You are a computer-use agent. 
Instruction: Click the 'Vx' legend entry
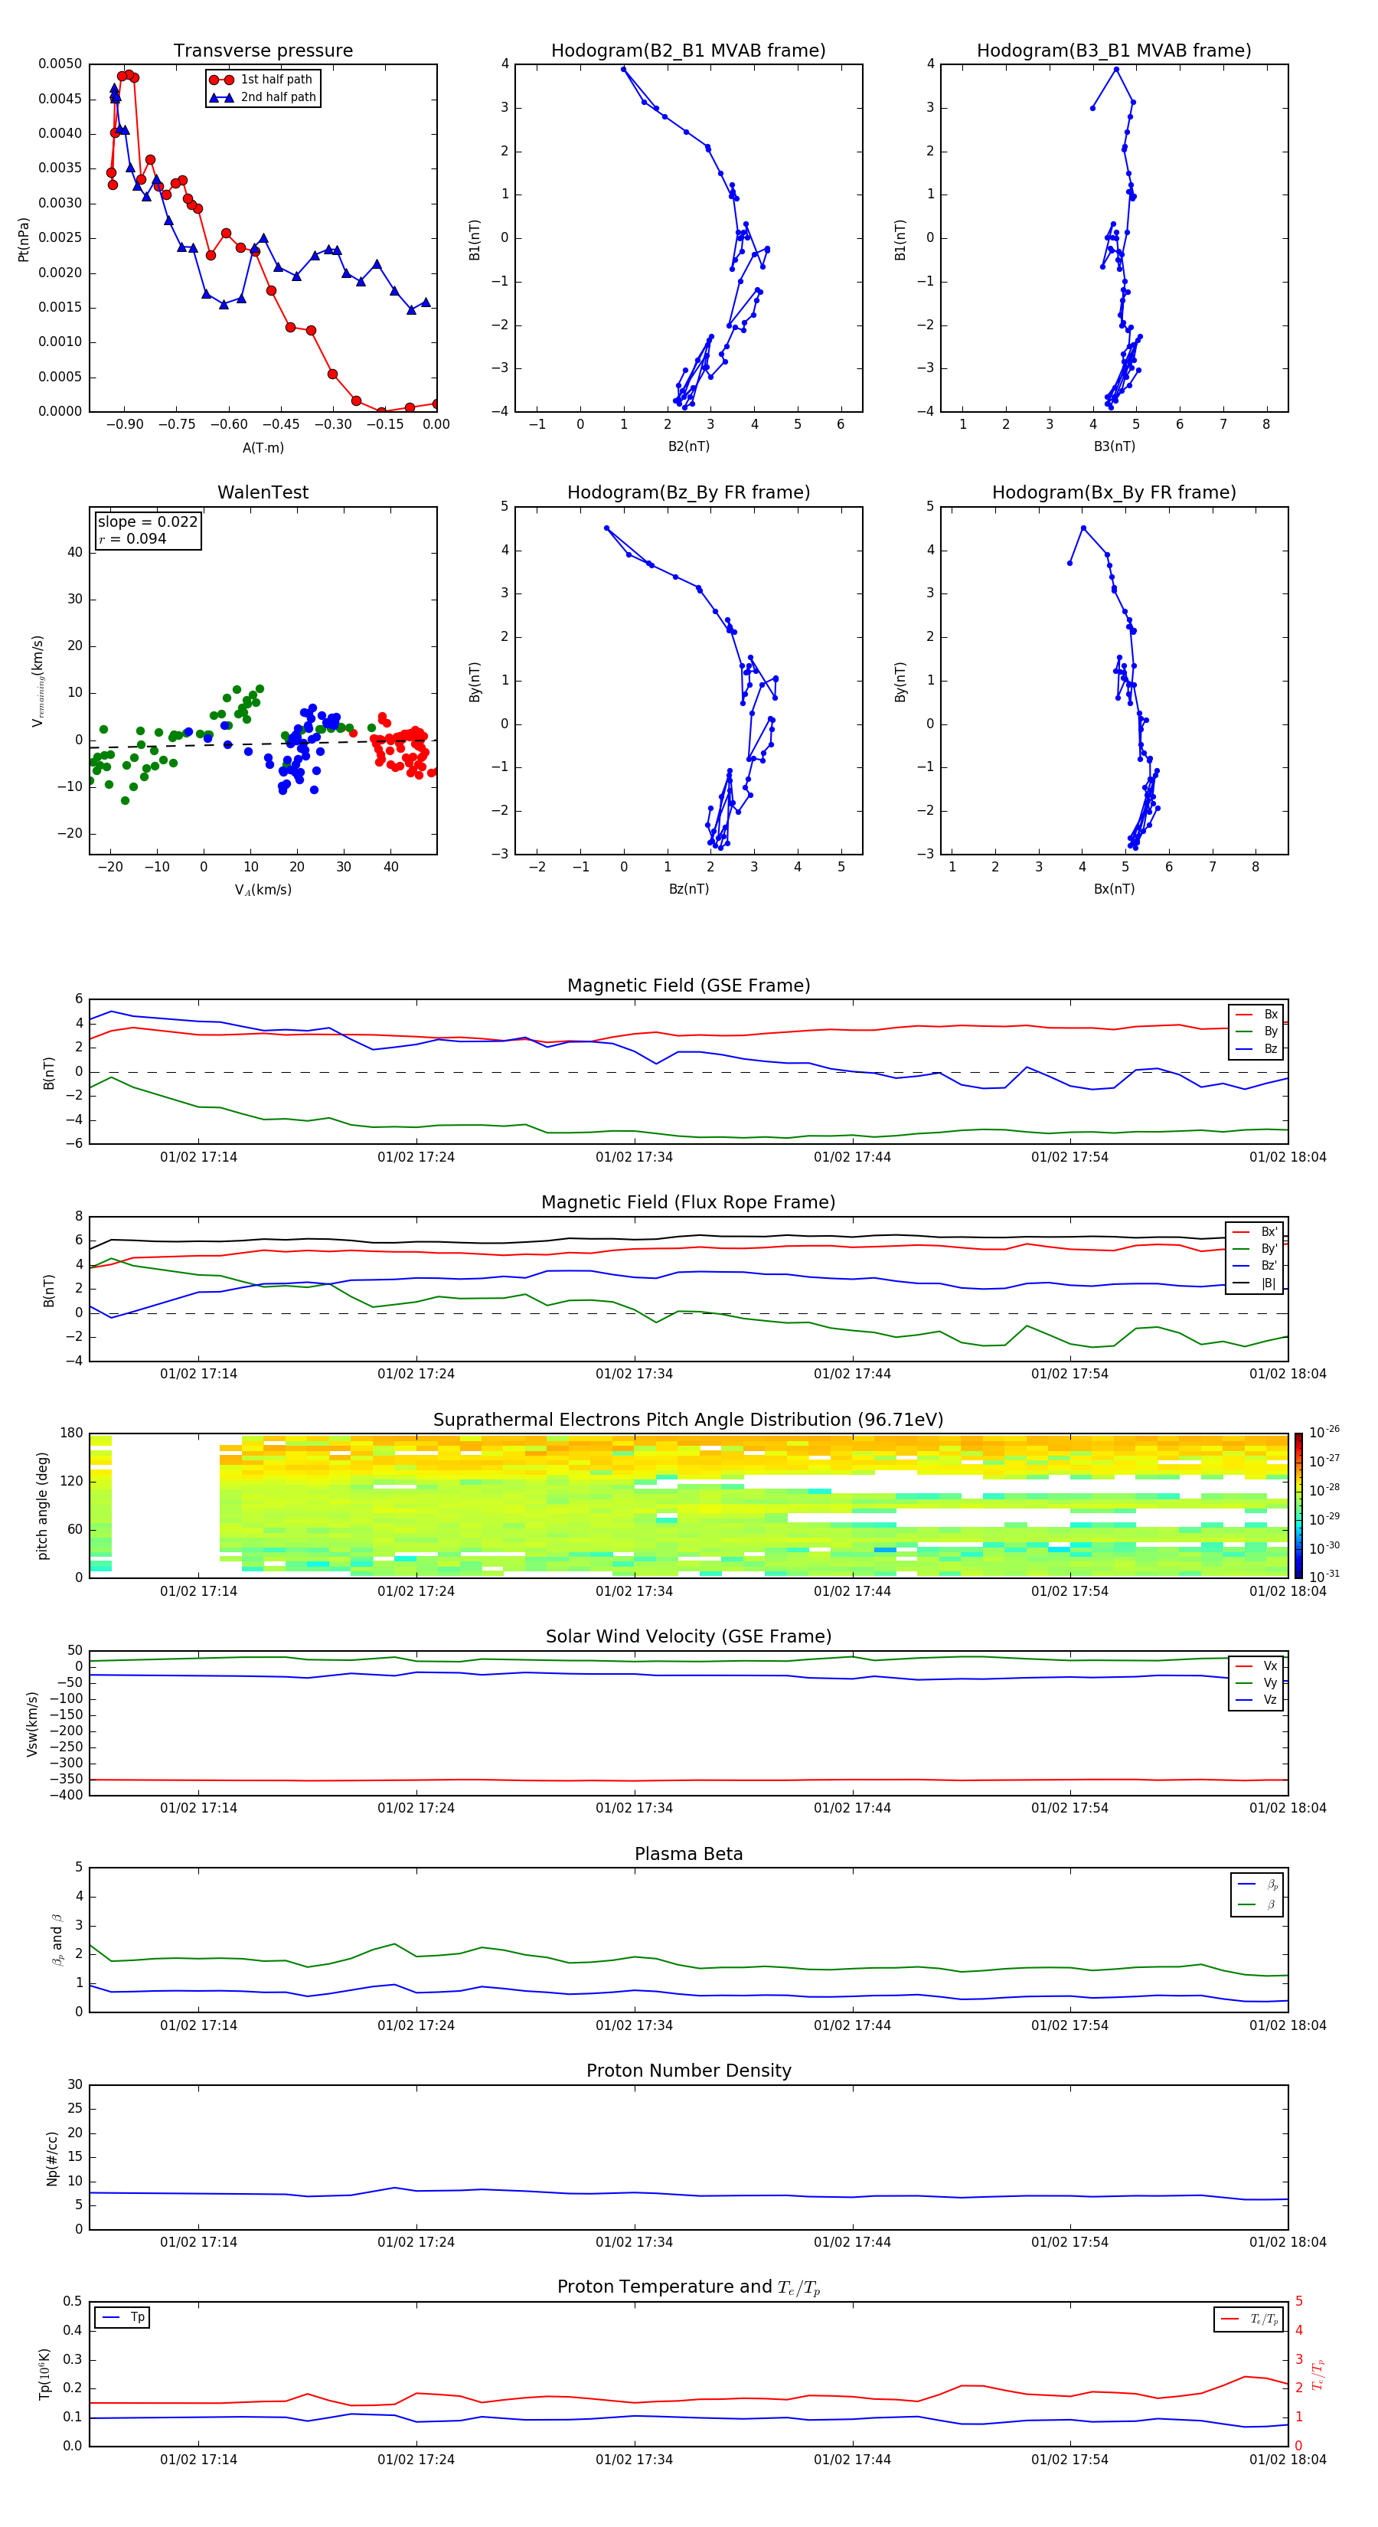tap(1256, 1666)
